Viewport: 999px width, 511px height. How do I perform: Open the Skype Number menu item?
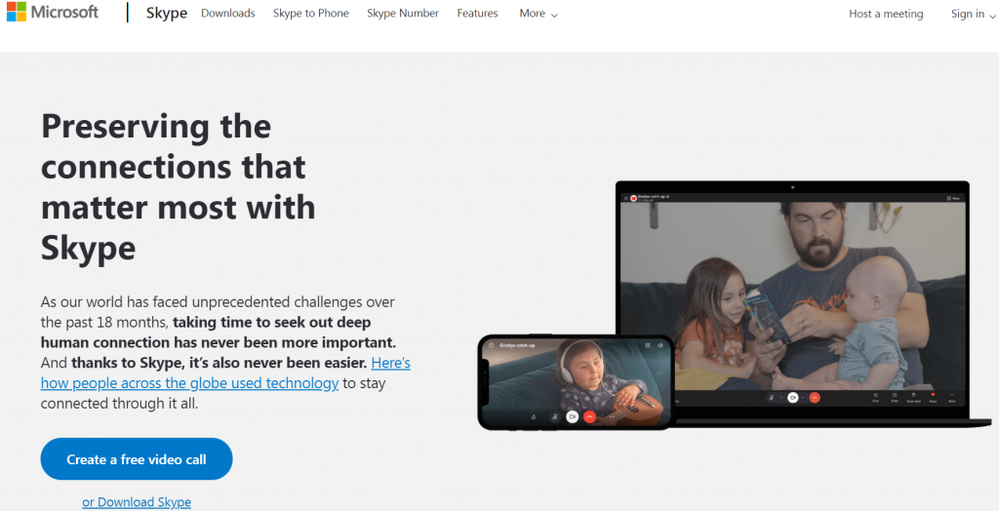403,14
